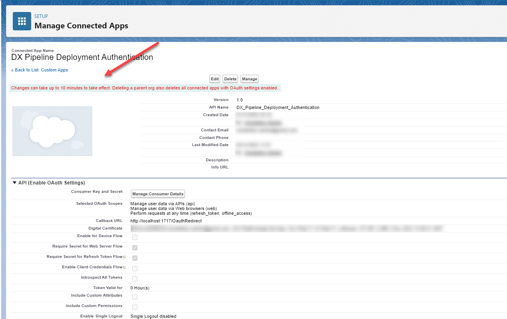507x319 pixels.
Task: Toggle Require Secret for Refresh Token Flow checkbox
Action: [x=135, y=258]
